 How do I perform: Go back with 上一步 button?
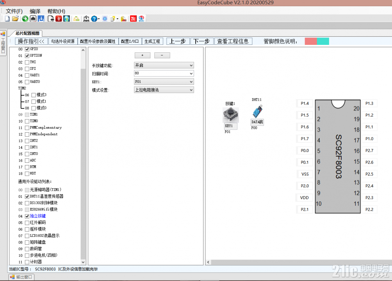coord(178,41)
